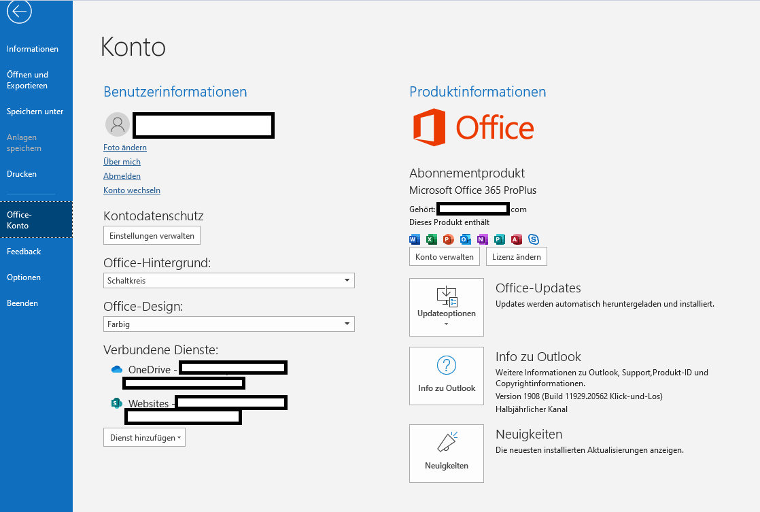
Task: Show Neuigkeiten installed updates button
Action: pos(447,454)
